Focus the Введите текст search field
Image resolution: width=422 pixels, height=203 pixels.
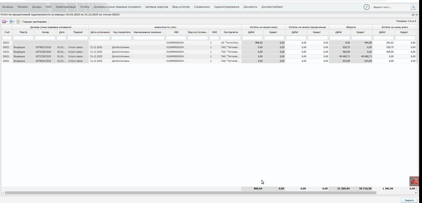(391, 7)
